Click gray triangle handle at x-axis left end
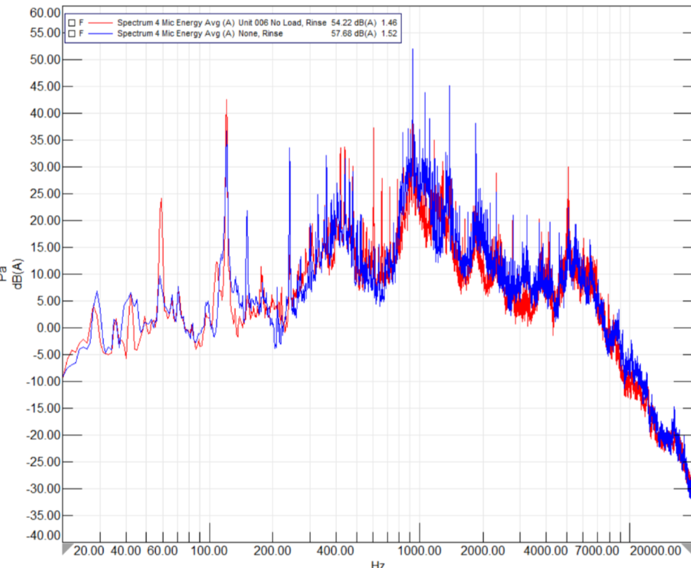Screen dimensions: 691x568 coord(66,549)
